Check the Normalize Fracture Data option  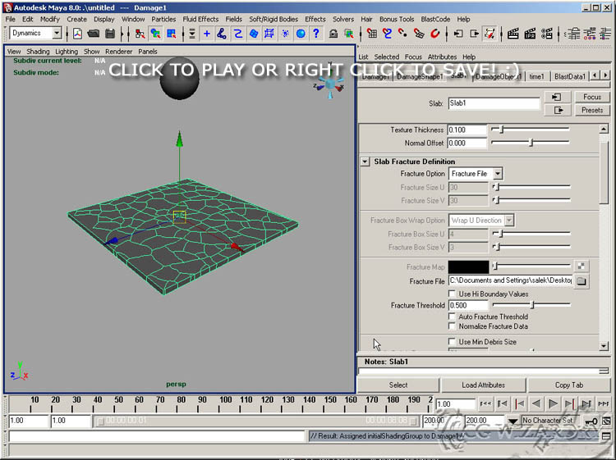(453, 326)
